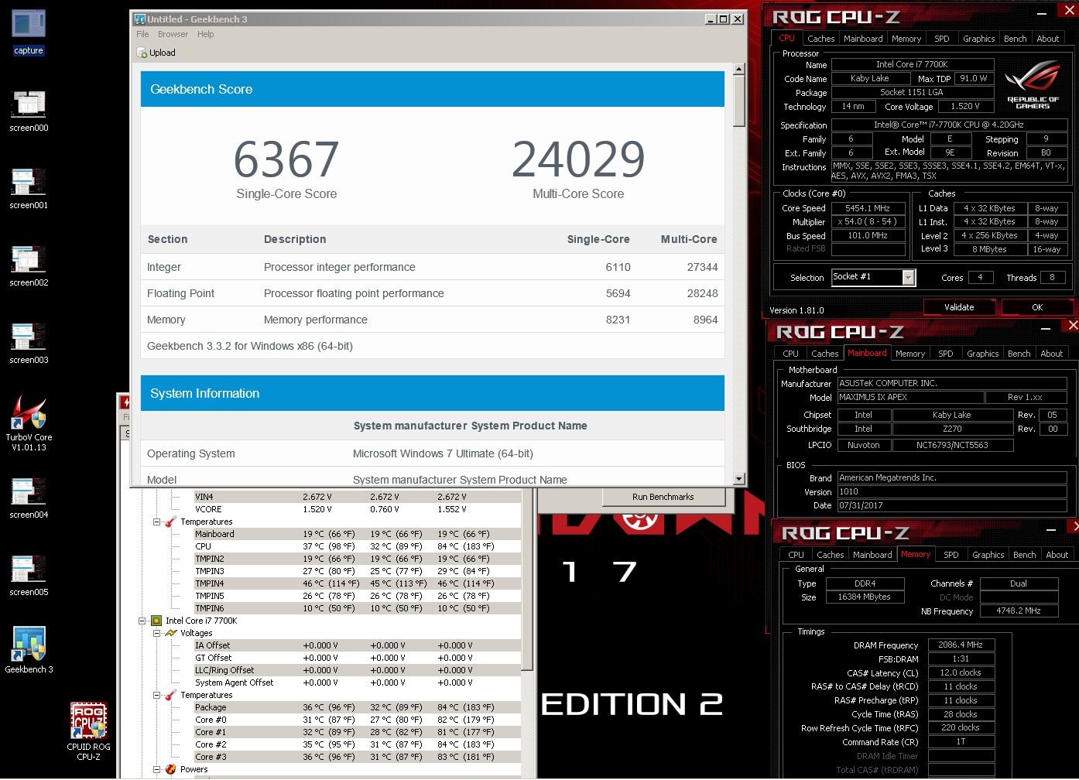Collapse the Voltages node under Intel Core i7
This screenshot has height=780, width=1079.
pos(156,633)
